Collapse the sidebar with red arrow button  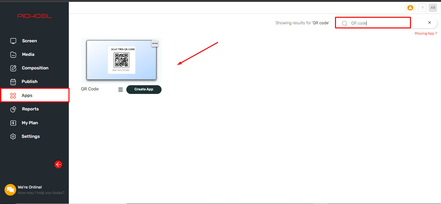[58, 165]
